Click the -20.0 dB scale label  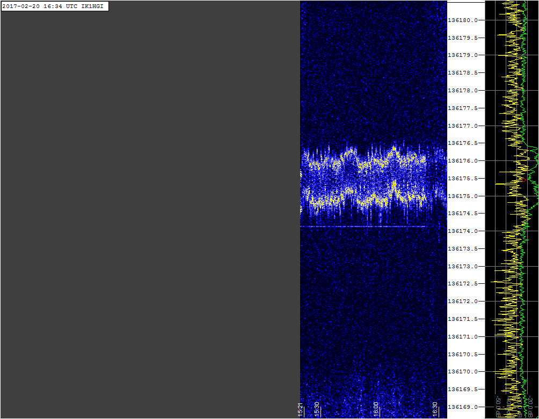[530, 406]
